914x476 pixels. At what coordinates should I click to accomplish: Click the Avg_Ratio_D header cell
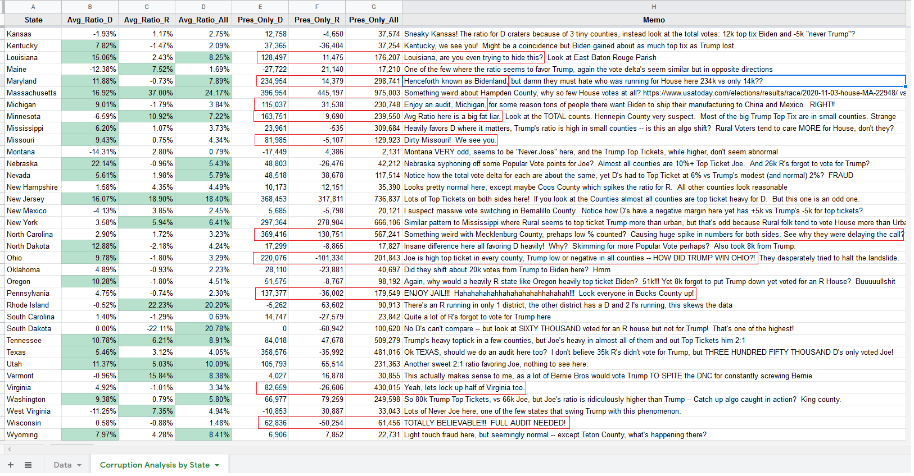90,20
